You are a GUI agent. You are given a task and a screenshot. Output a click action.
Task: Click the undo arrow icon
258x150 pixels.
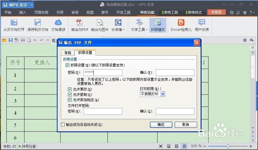pyautogui.click(x=35, y=40)
